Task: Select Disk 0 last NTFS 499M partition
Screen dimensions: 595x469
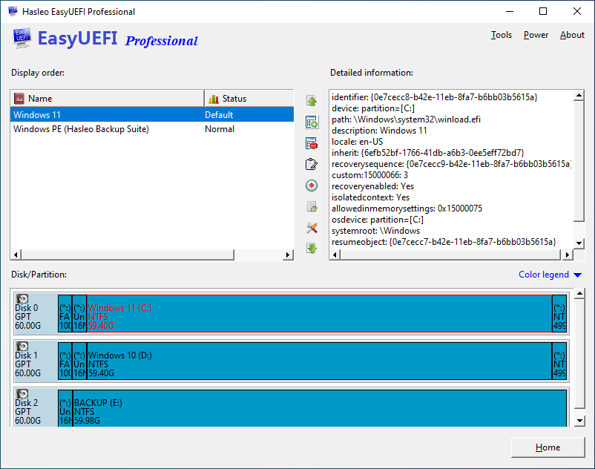Action: tap(559, 314)
